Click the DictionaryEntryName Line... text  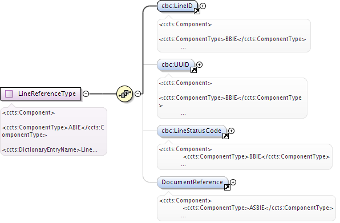(50, 150)
